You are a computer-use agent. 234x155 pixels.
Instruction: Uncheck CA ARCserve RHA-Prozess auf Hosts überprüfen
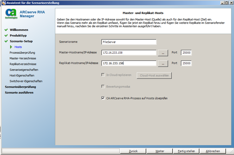click(103, 98)
